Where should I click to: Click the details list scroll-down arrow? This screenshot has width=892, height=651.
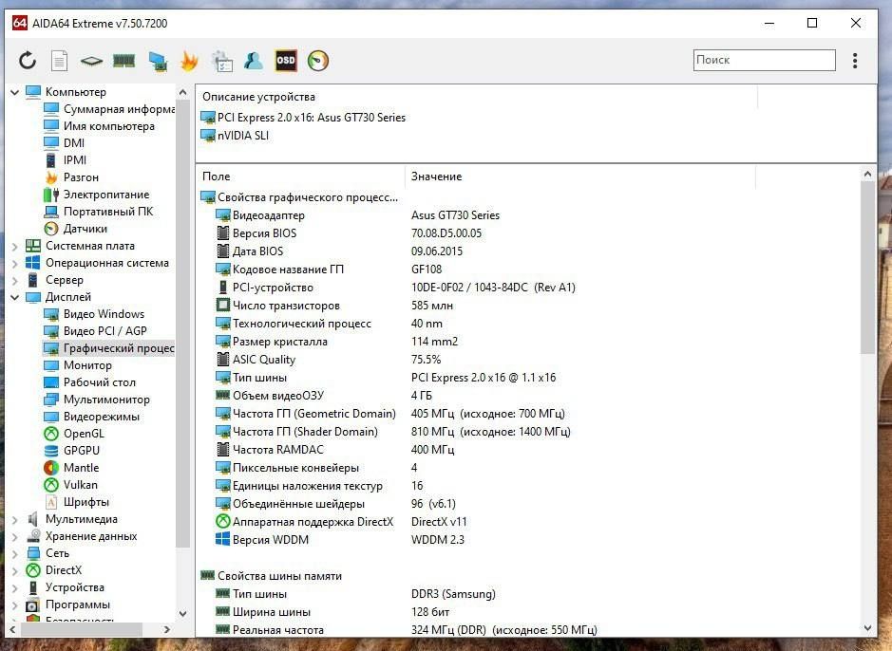867,628
